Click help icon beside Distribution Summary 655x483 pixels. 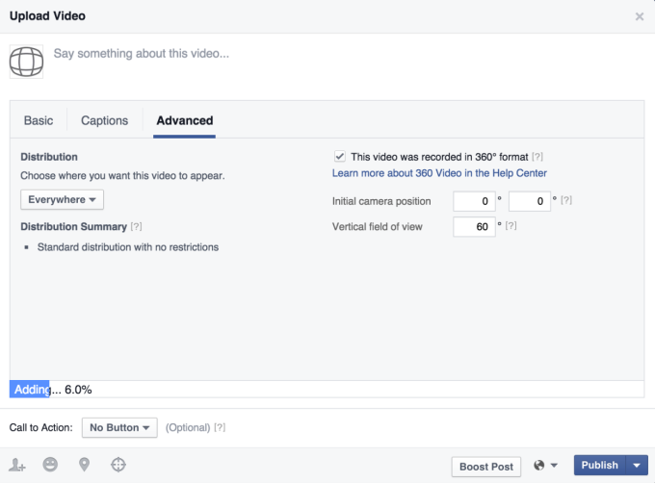click(137, 226)
